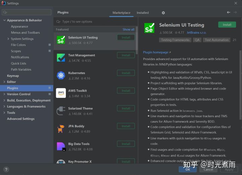This screenshot has width=242, height=175.
Task: Click the plugin description vertical scrollbar
Action: point(240,85)
